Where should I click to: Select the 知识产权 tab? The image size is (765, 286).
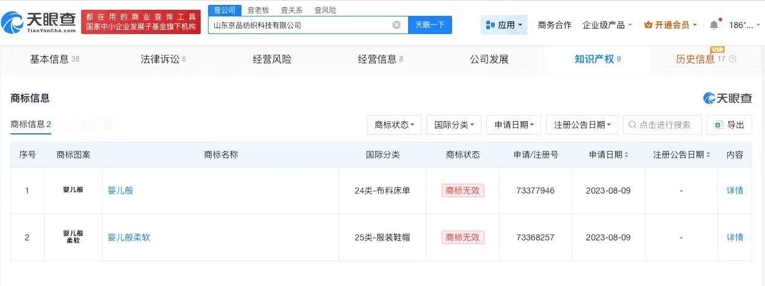pos(598,60)
